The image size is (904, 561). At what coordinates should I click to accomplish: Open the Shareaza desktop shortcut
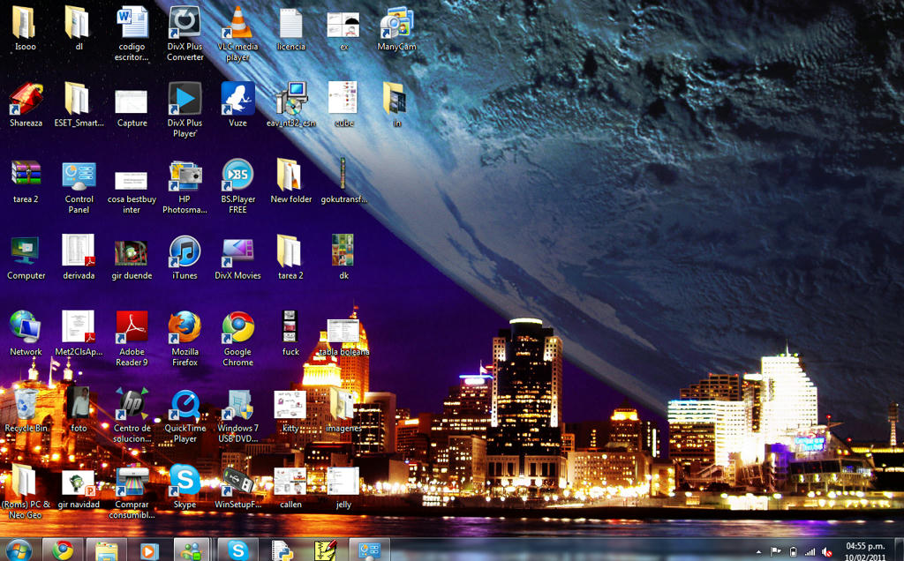pos(26,99)
